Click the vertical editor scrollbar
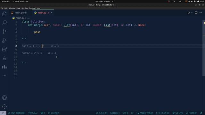The image size is (205, 115). coord(204,48)
